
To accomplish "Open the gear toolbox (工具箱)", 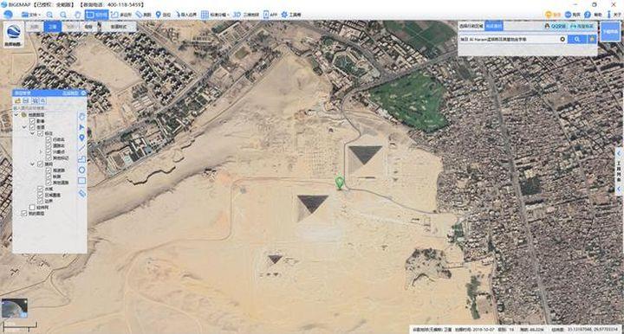I will 291,15.
